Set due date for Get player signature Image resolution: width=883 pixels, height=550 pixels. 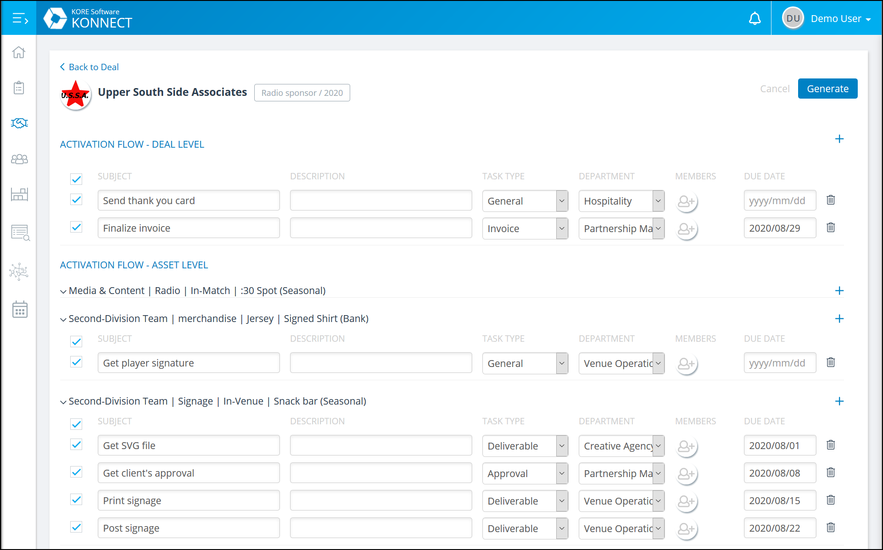click(x=780, y=363)
